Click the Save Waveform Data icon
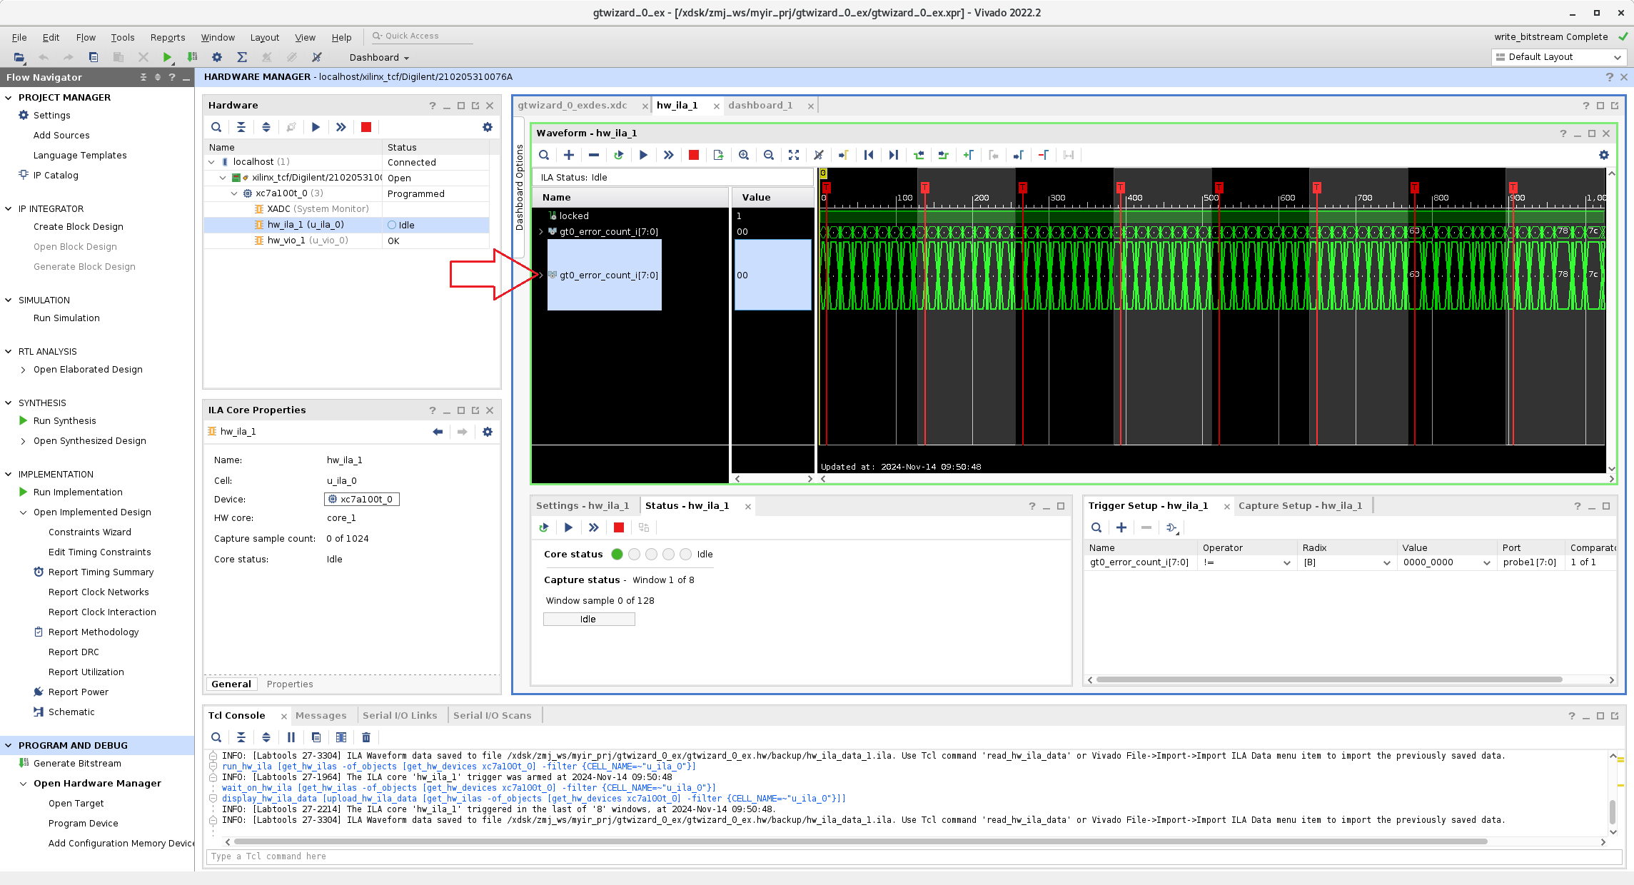This screenshot has width=1634, height=885. tap(718, 155)
